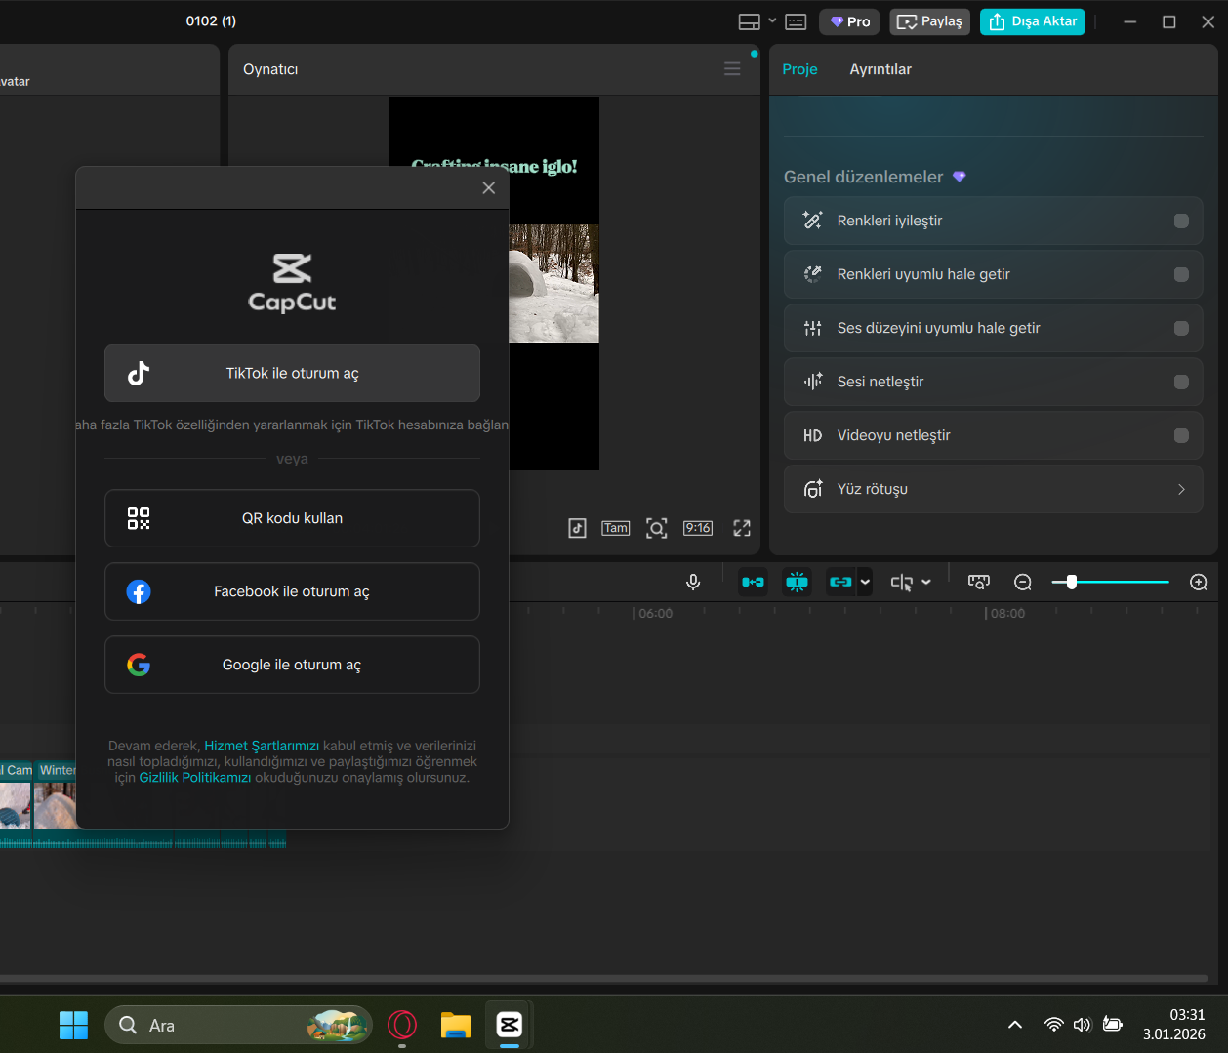Expand the linkage options dropdown arrow
Screen dimensions: 1228x1053
pos(865,582)
